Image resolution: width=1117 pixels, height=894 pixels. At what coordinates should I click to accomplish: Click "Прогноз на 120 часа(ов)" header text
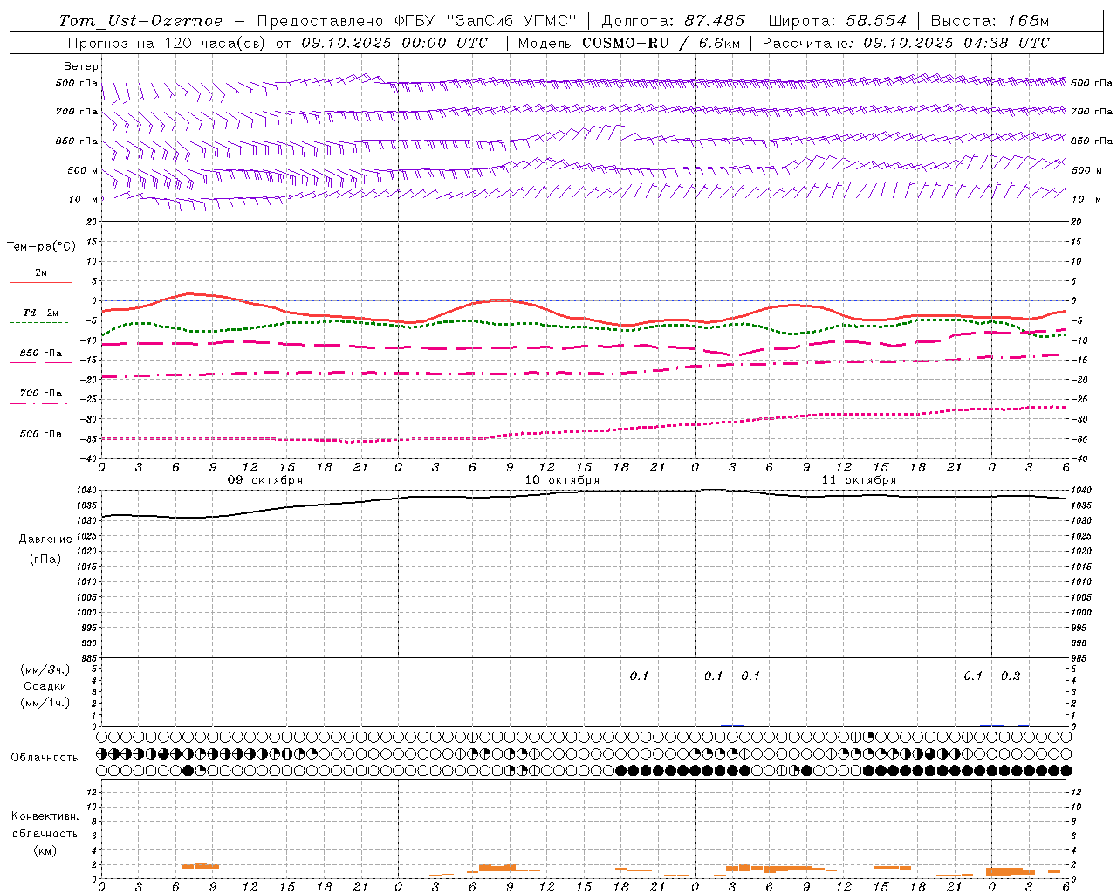pos(168,43)
